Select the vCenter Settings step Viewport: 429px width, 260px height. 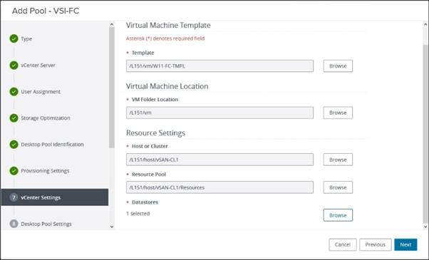(x=55, y=197)
